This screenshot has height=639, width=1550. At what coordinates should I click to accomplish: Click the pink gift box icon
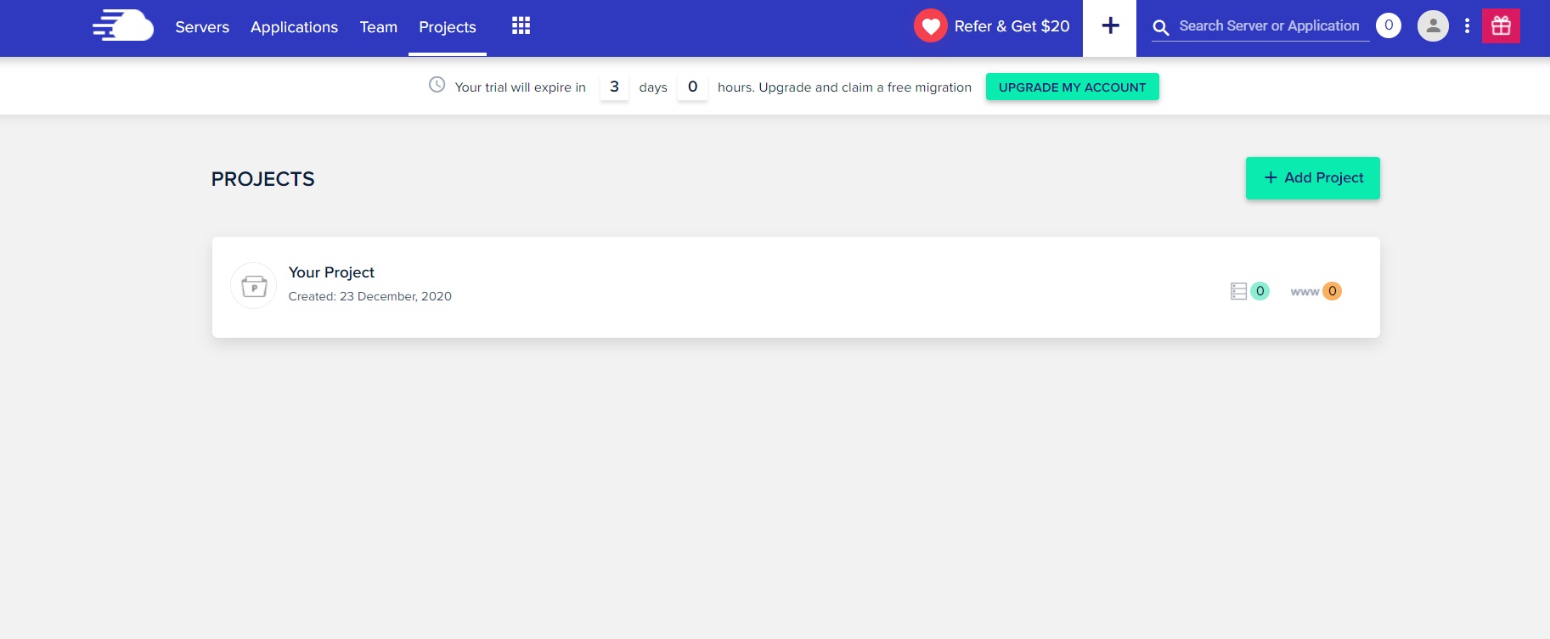[x=1501, y=25]
